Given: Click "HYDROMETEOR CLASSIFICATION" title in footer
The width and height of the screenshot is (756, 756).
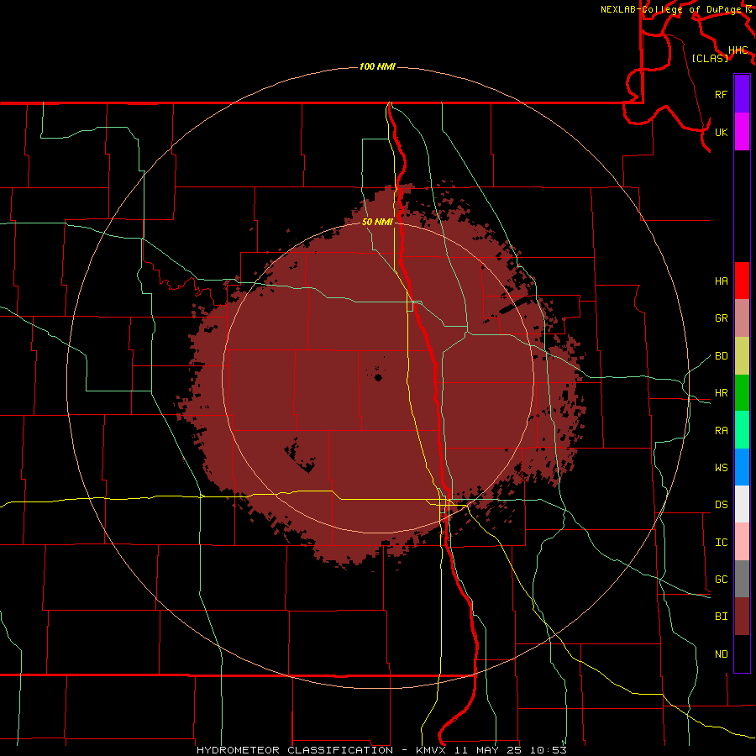Looking at the screenshot, I should 295,750.
